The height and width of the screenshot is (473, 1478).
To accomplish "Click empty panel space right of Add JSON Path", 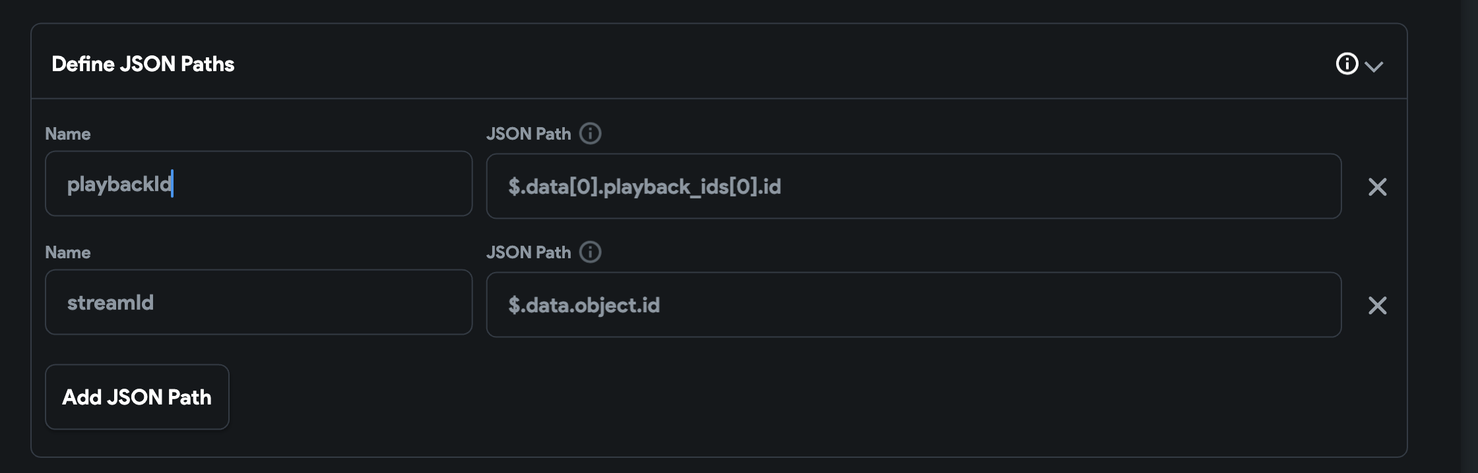I will click(792, 397).
